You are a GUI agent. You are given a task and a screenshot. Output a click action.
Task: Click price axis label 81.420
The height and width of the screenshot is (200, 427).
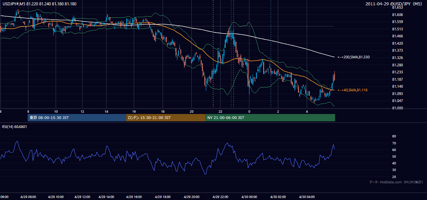click(x=397, y=43)
